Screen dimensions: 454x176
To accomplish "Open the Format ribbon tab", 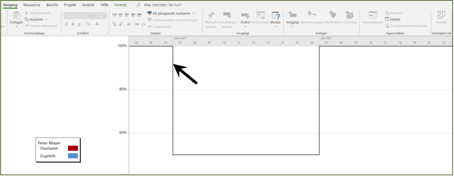I will point(120,5).
